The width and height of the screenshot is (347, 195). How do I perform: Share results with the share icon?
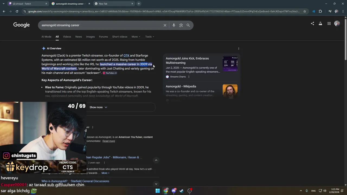[312, 24]
